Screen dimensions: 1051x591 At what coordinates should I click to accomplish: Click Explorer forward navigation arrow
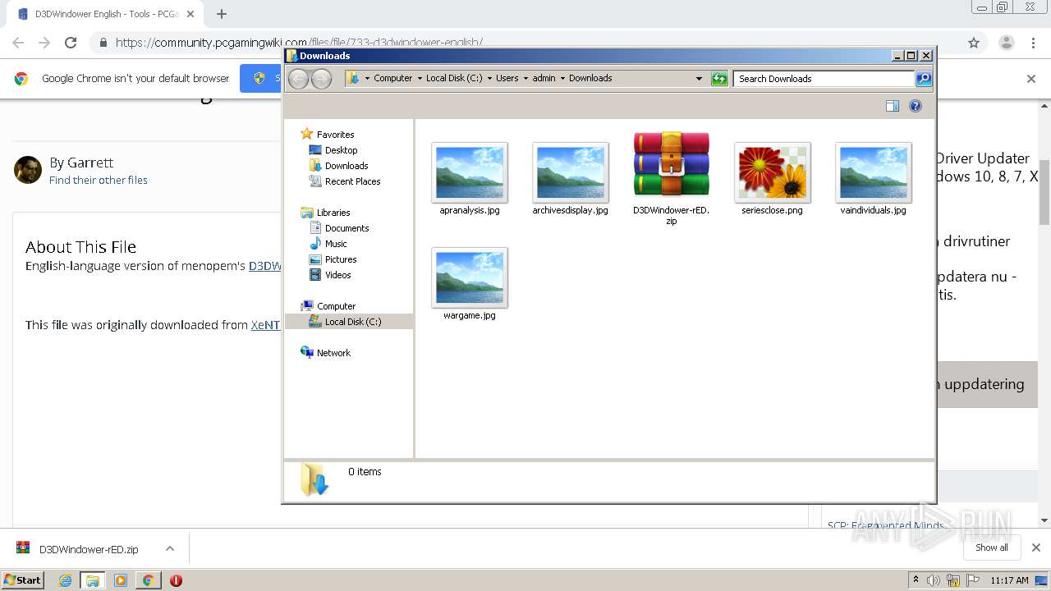[321, 79]
